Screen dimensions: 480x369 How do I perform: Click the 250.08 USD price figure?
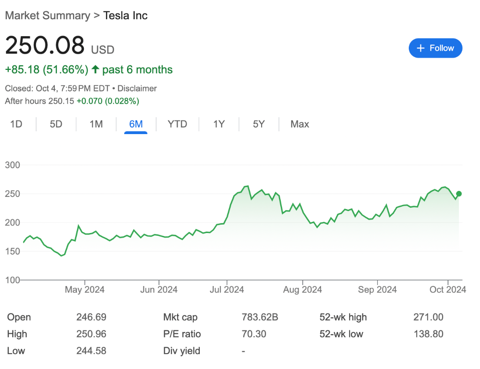click(x=45, y=45)
